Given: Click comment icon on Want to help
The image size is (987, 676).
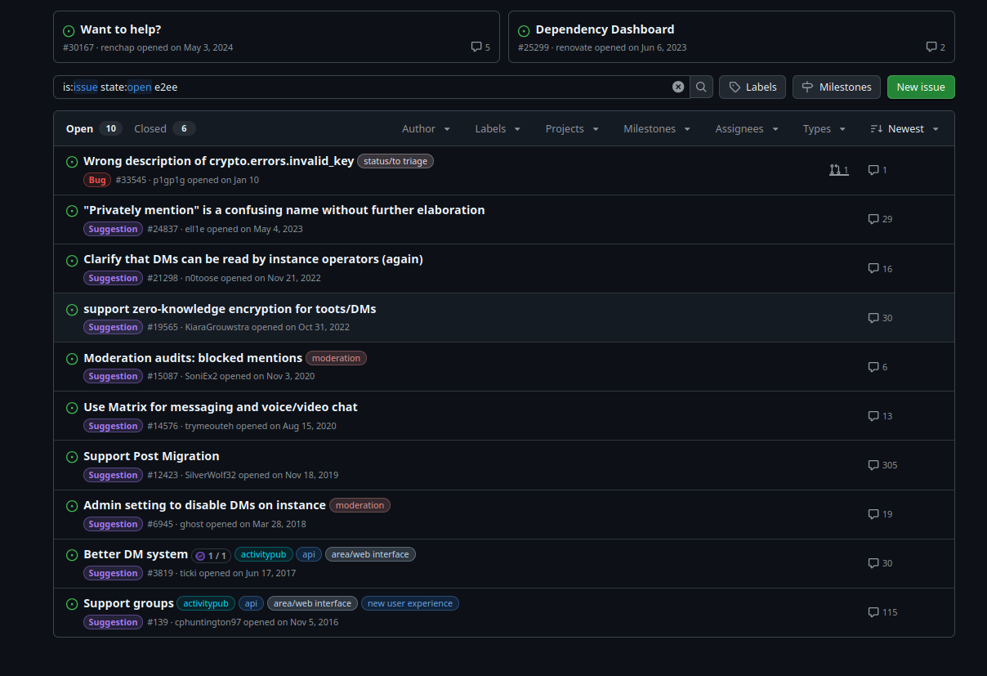Looking at the screenshot, I should tap(476, 47).
